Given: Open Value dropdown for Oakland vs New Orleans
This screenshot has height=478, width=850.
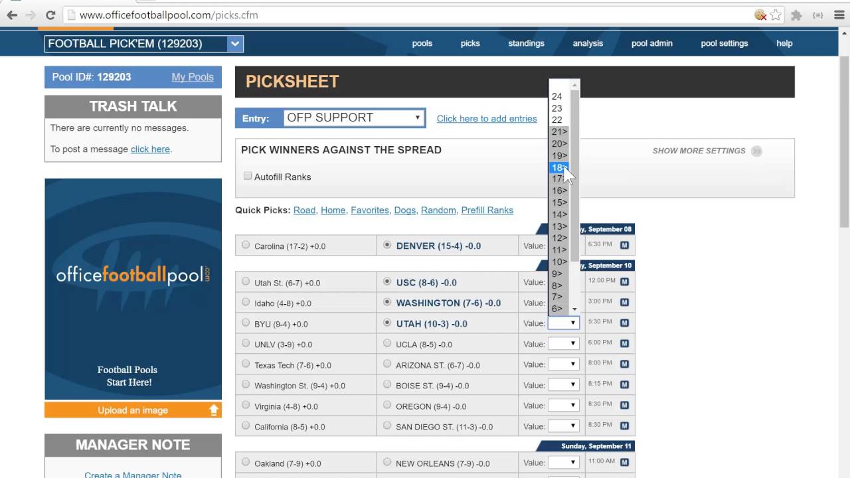Looking at the screenshot, I should tap(563, 463).
